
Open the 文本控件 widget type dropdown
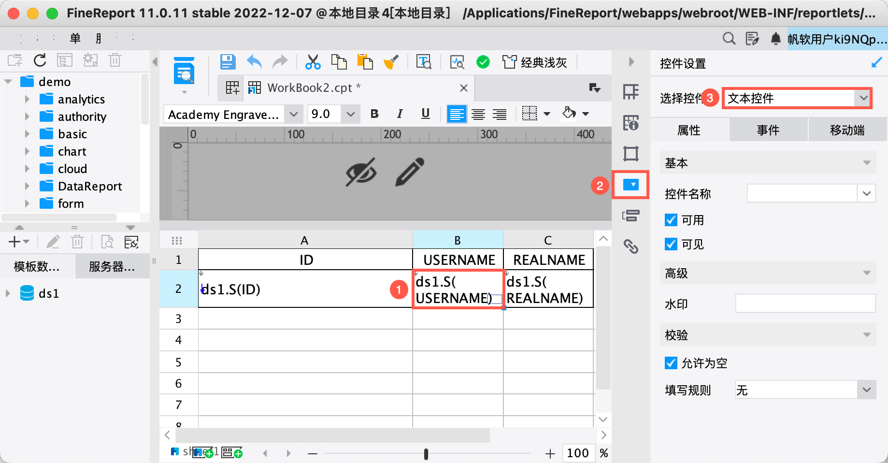[797, 98]
